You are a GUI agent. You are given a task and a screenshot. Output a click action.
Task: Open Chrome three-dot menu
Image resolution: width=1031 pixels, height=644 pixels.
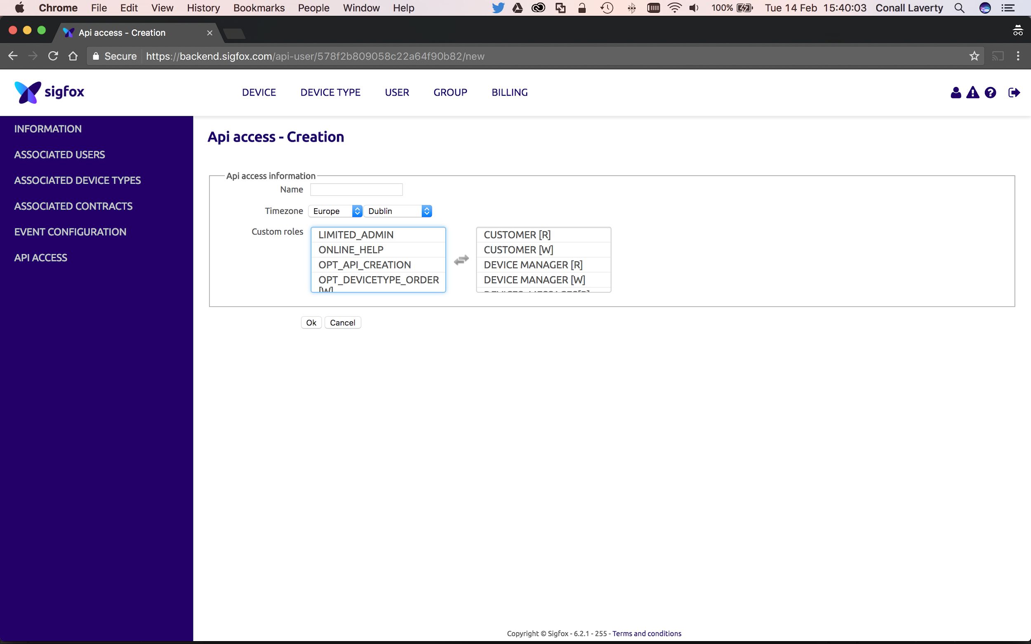1018,56
